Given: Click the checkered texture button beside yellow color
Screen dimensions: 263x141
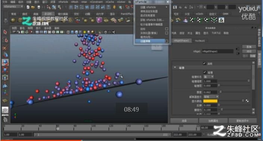Looking at the screenshot, I should click(247, 101).
